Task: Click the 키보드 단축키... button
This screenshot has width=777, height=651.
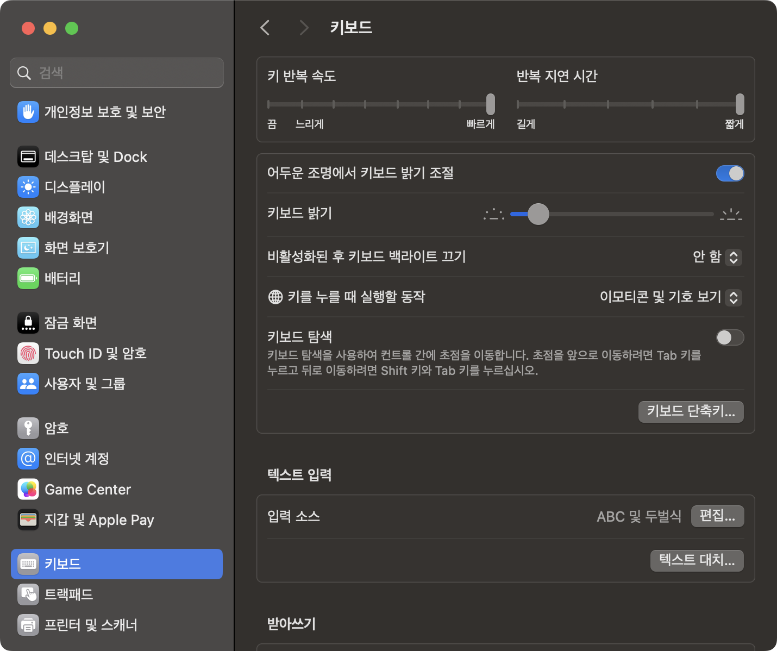Action: pos(691,411)
